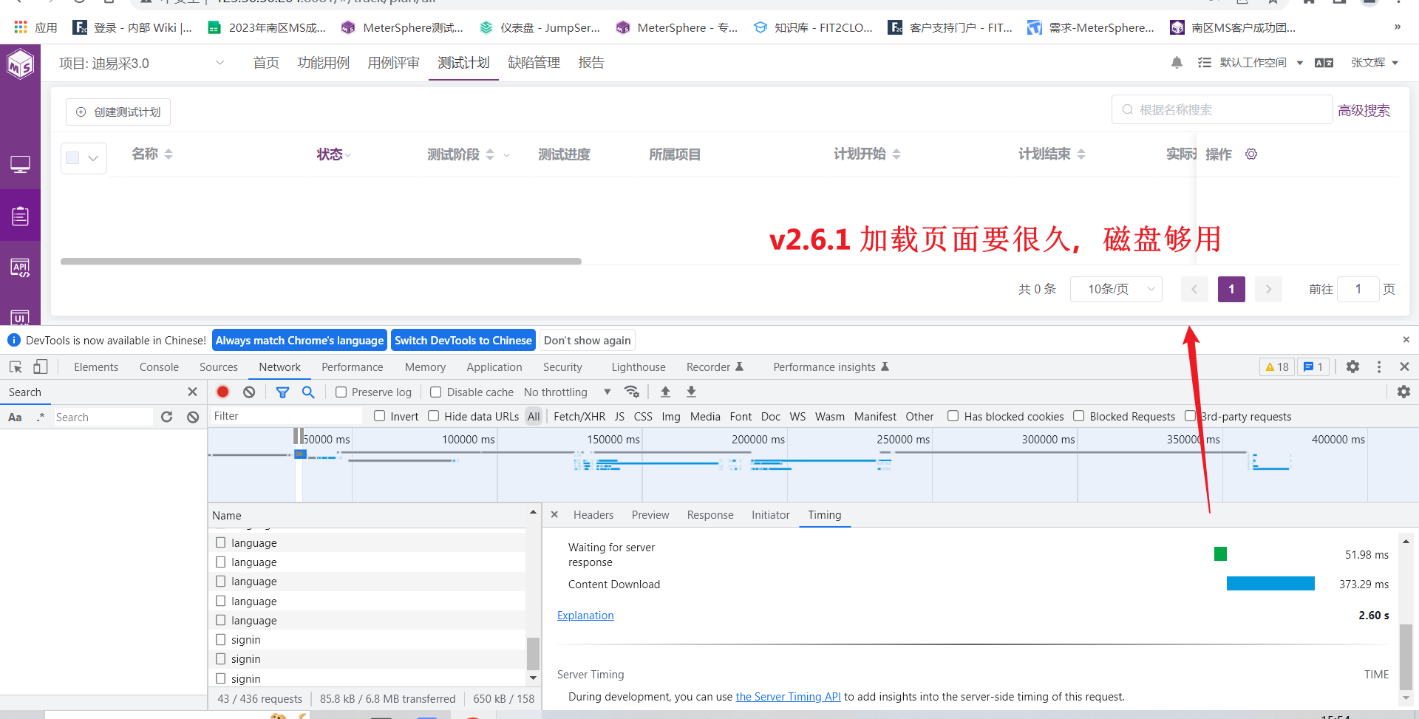Open network request filter funnel icon
This screenshot has width=1419, height=719.
pos(282,392)
